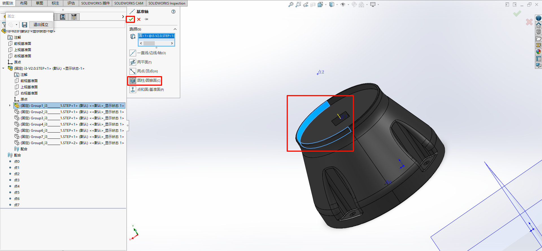Screen dimensions: 542x251
Task: Open the 评估 ribbon tab
Action: click(x=71, y=3)
